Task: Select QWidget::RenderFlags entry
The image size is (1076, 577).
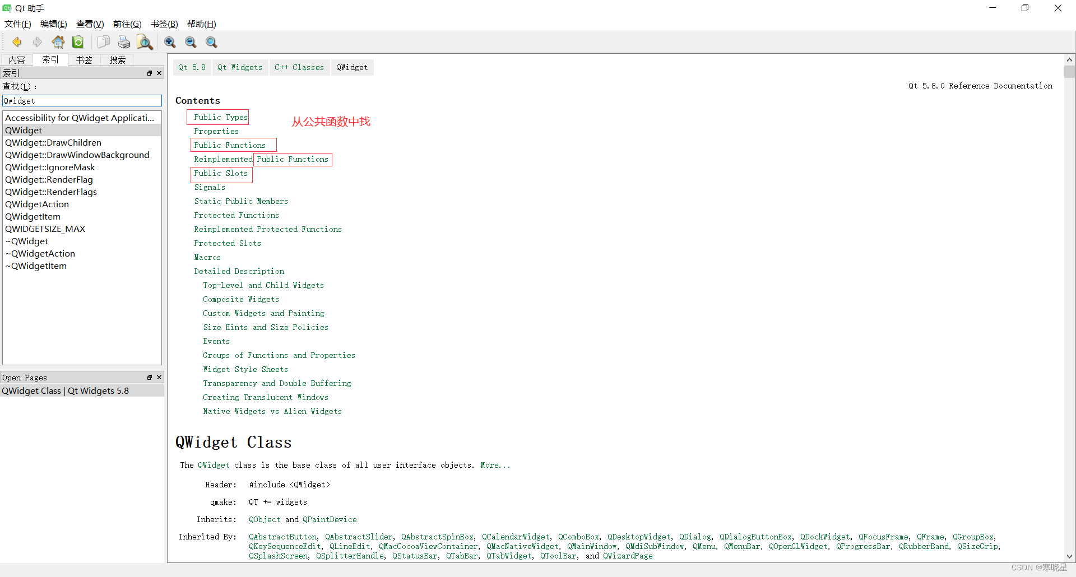Action: (x=82, y=192)
